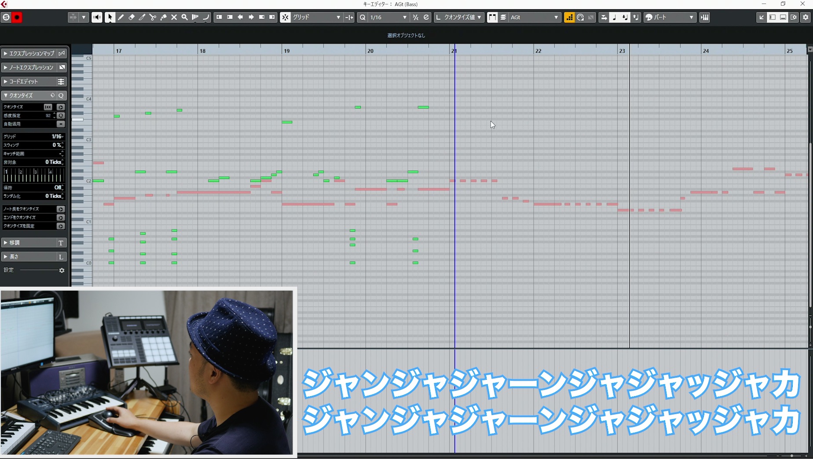This screenshot has height=459, width=813.
Task: Select the Zoom magnifier tool
Action: click(x=185, y=17)
